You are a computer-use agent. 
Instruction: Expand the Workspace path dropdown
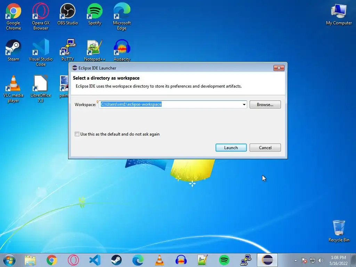click(x=244, y=104)
